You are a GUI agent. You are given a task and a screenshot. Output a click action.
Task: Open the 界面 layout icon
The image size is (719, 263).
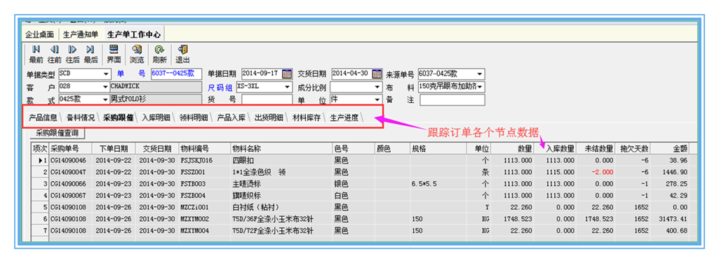[114, 54]
